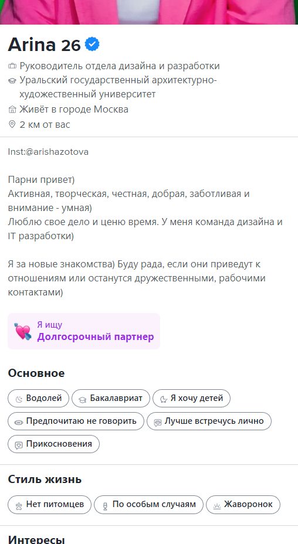The height and width of the screenshot is (544, 298).
Task: Click the Прикосновения love language chip
Action: (53, 444)
